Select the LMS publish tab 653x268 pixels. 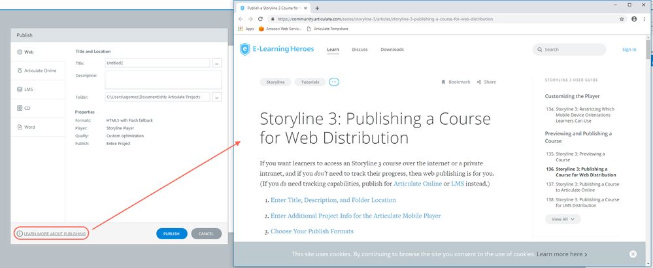click(28, 90)
